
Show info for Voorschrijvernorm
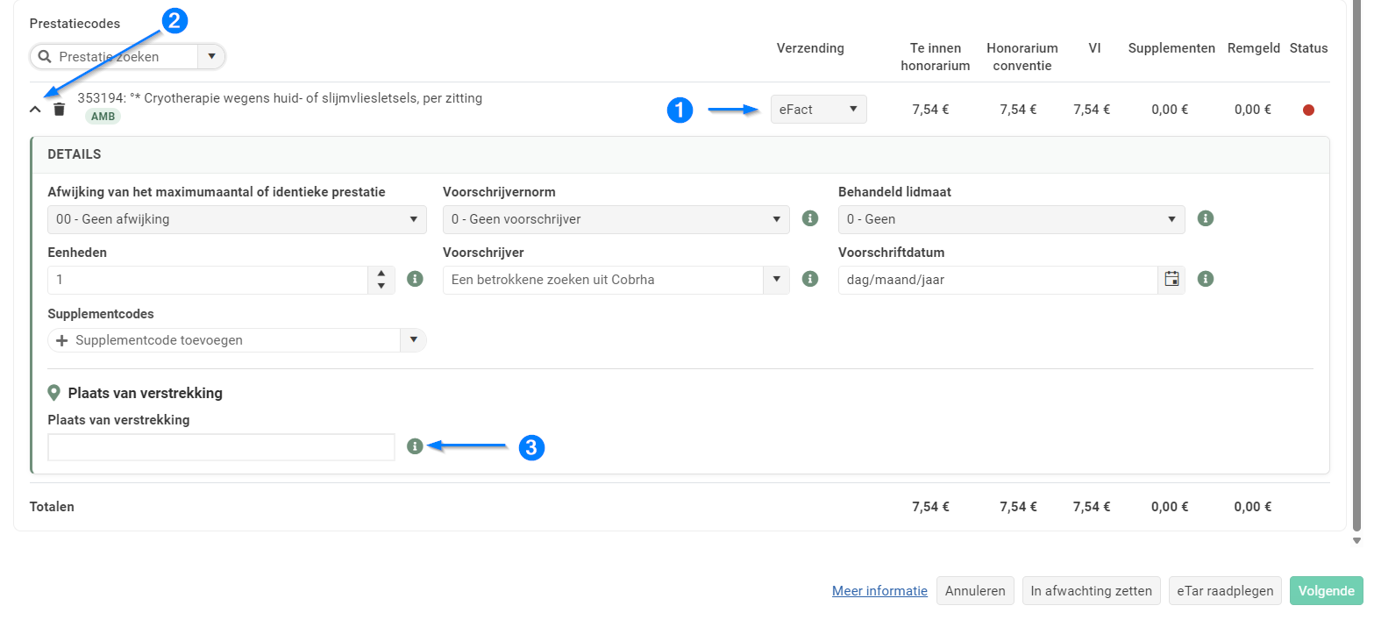(x=810, y=218)
